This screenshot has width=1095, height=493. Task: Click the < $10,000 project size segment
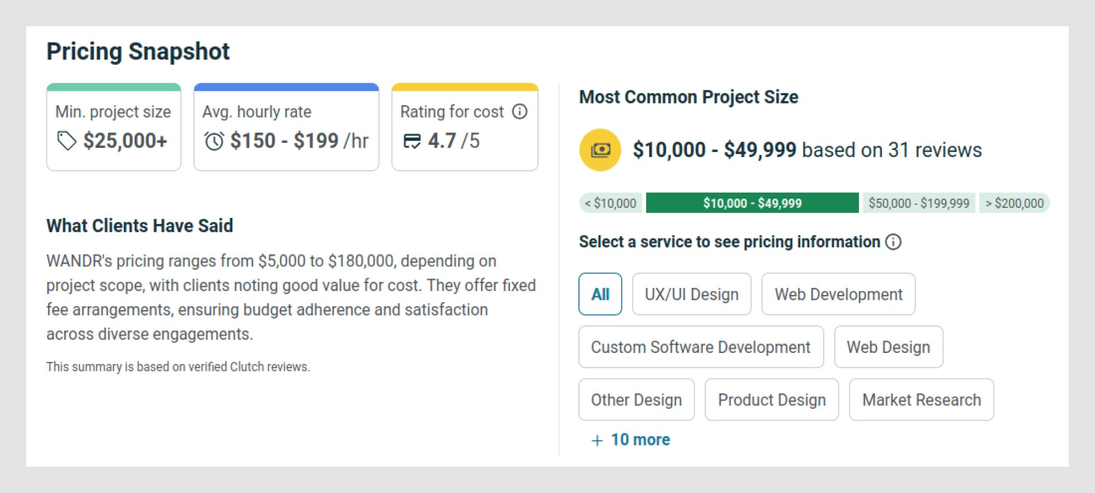click(x=611, y=203)
